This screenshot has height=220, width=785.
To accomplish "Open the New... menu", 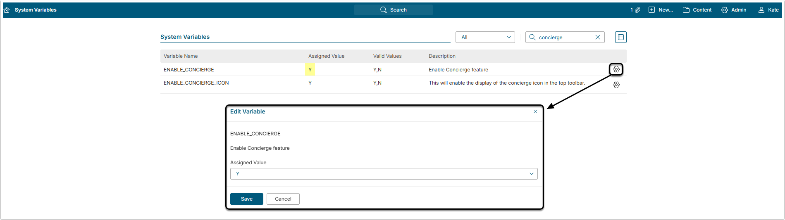I will [x=661, y=10].
